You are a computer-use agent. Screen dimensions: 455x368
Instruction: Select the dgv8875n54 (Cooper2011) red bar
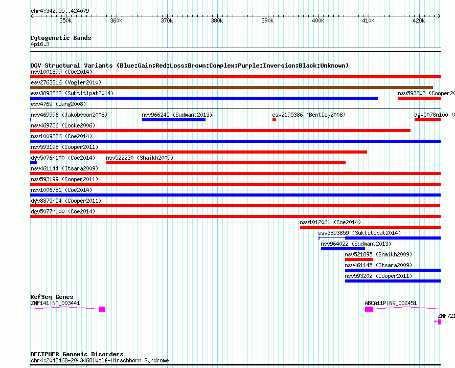pos(235,206)
